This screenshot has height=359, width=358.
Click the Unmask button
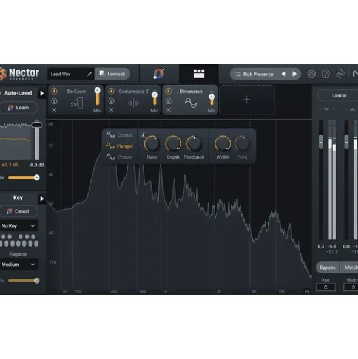[112, 74]
